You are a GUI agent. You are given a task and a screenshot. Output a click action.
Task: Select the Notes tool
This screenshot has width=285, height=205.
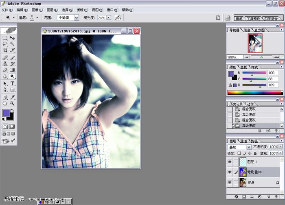pyautogui.click(x=5, y=97)
